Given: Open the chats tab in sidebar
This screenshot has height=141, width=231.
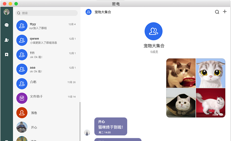Looking at the screenshot, I should pyautogui.click(x=6, y=25).
